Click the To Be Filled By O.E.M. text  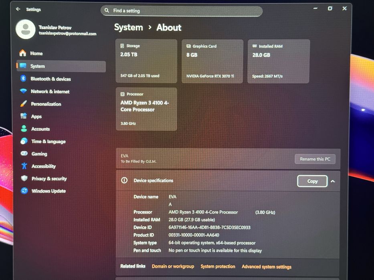click(138, 161)
